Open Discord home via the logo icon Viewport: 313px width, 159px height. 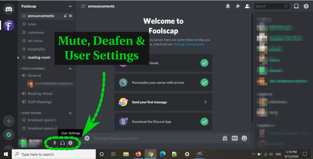tap(9, 9)
